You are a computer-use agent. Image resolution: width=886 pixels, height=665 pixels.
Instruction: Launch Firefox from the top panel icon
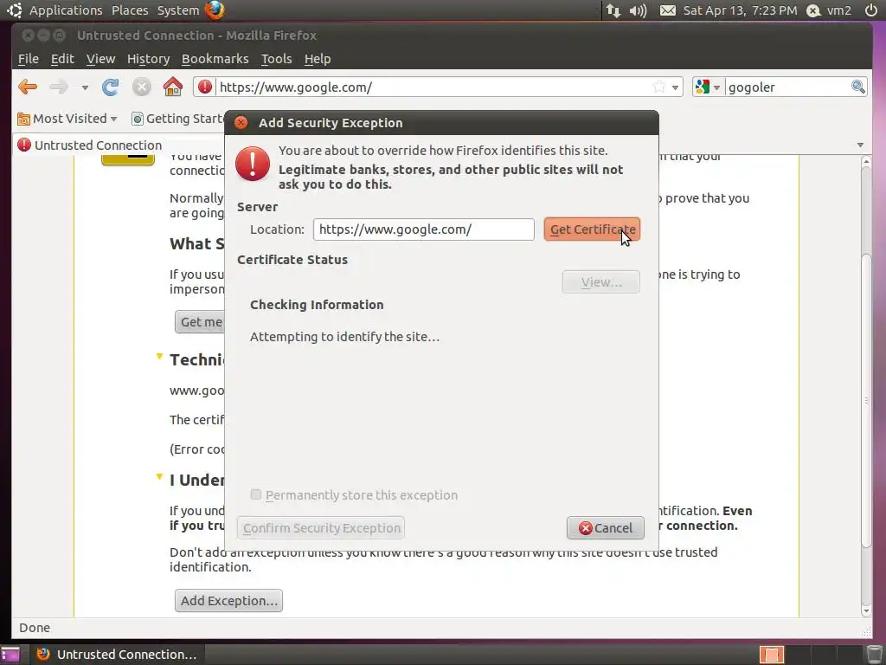click(215, 10)
